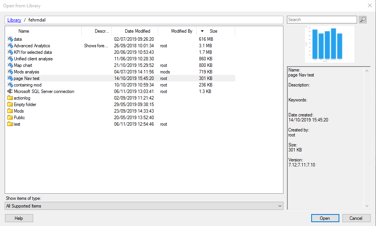This screenshot has width=376, height=226.
Task: Sort list by Name column header
Action: (24, 31)
